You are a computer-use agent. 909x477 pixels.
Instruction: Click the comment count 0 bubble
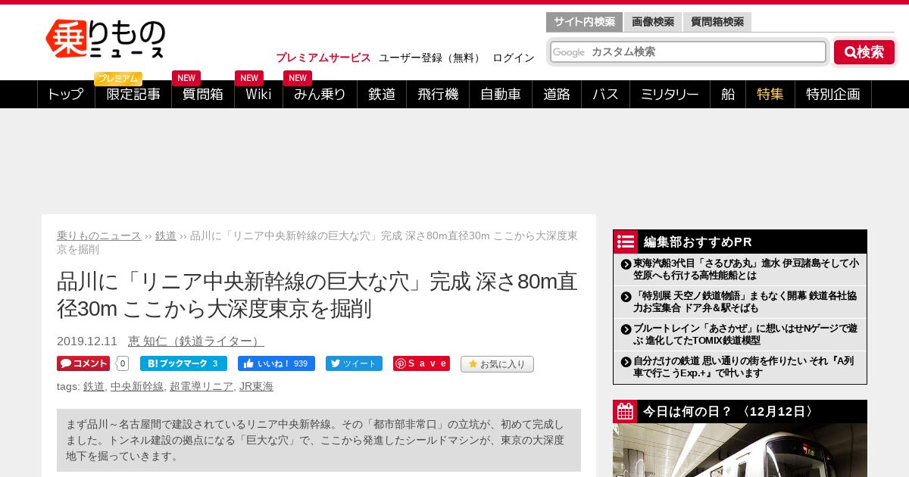123,363
